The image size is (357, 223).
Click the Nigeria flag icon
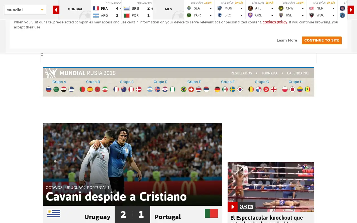click(173, 89)
